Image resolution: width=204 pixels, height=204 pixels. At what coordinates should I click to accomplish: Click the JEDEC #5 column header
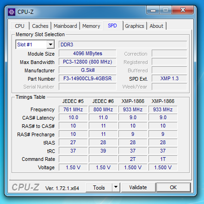coord(73,101)
